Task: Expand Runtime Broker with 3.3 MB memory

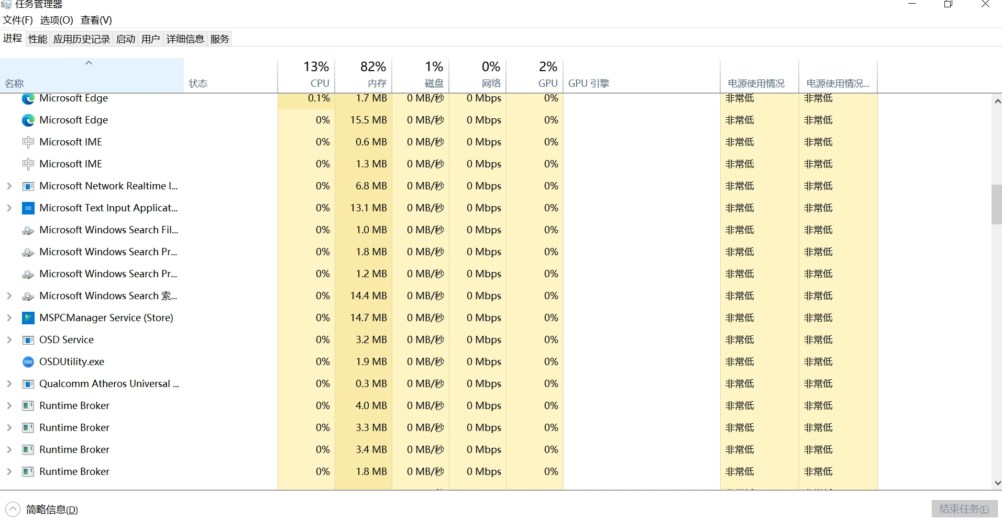Action: point(9,428)
